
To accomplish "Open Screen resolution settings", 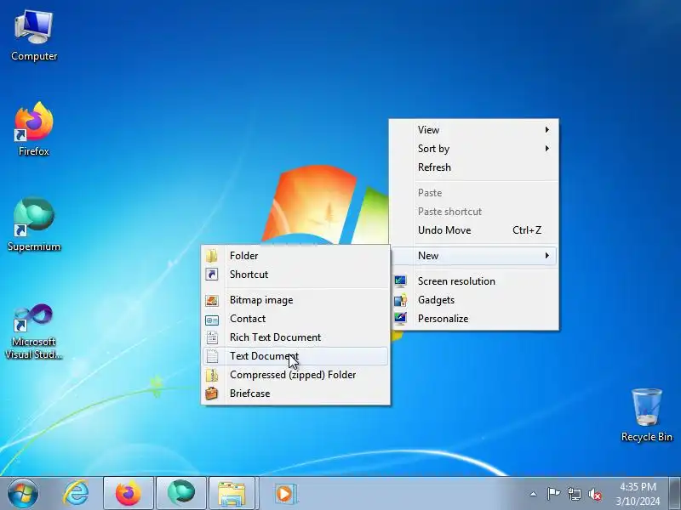I will coord(474,281).
